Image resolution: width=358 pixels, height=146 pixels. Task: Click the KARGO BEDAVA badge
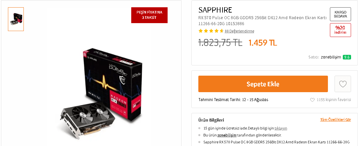(340, 14)
